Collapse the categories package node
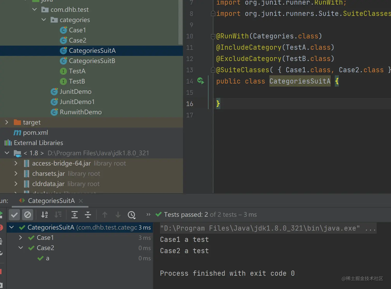391x289 pixels. click(x=44, y=20)
